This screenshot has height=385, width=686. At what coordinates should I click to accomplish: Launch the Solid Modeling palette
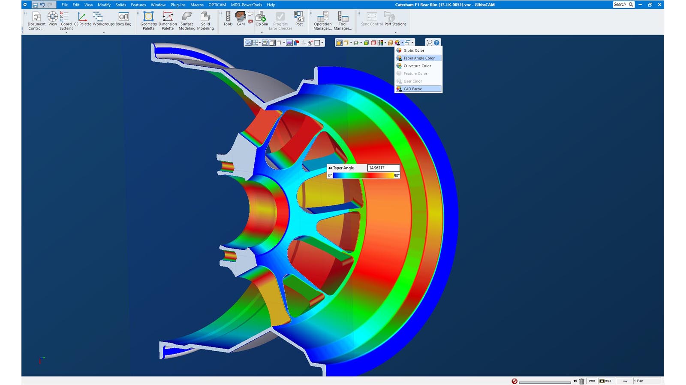point(205,20)
